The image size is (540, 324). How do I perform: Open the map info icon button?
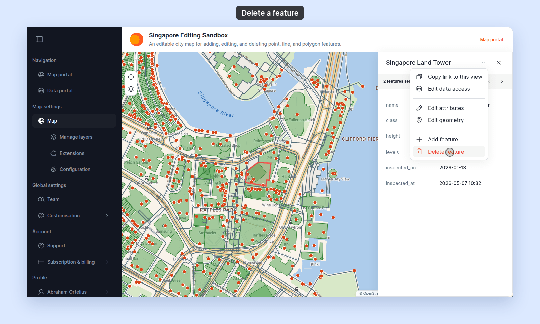pos(131,77)
